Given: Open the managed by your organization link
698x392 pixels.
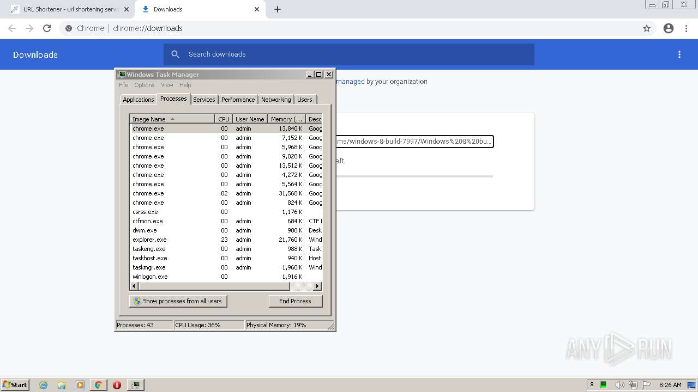Looking at the screenshot, I should point(350,82).
